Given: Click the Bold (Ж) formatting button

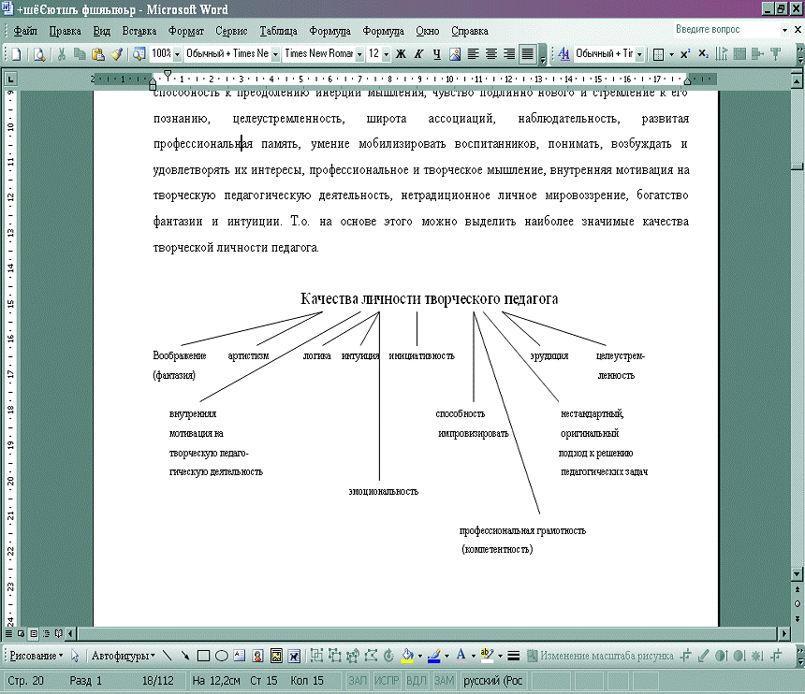Looking at the screenshot, I should pyautogui.click(x=401, y=54).
